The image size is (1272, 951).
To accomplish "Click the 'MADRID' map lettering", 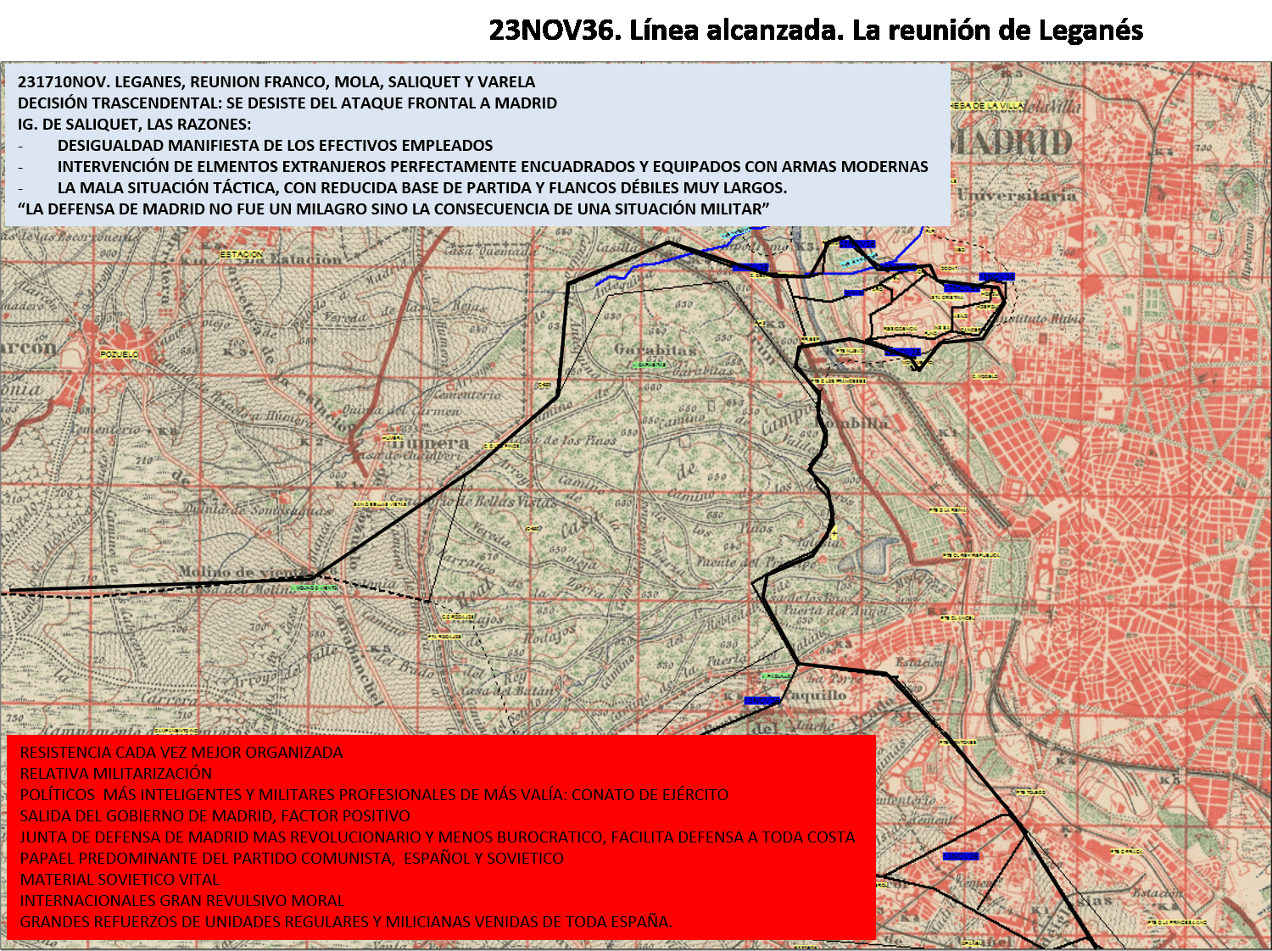I will (1013, 142).
